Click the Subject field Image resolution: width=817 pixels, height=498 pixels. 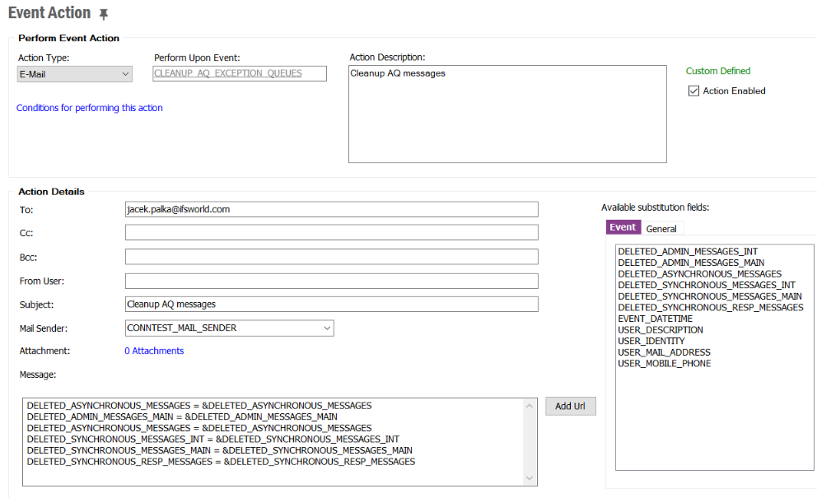(331, 305)
